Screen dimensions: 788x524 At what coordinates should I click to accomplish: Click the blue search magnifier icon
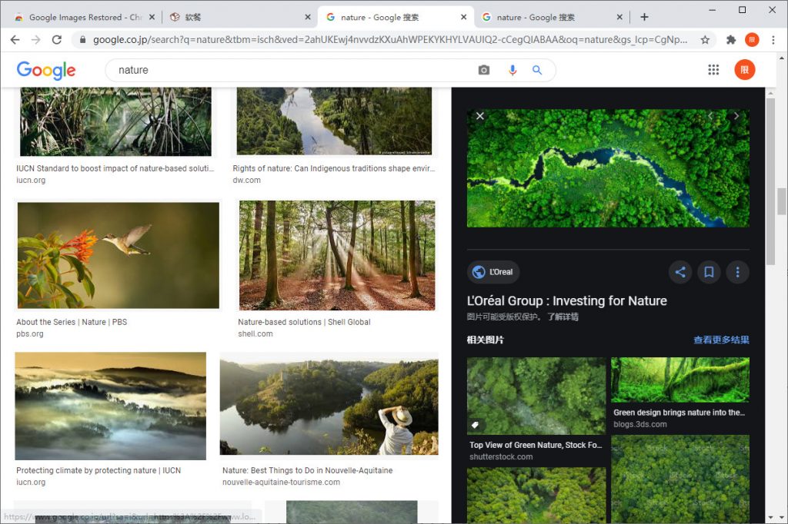537,70
